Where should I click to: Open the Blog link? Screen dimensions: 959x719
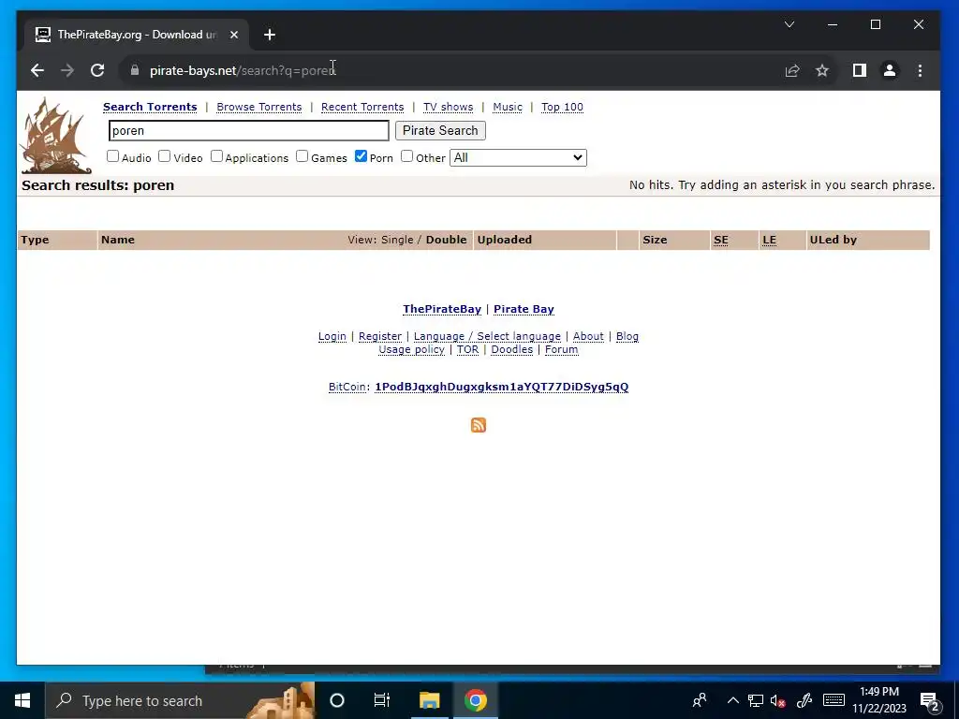pos(627,336)
